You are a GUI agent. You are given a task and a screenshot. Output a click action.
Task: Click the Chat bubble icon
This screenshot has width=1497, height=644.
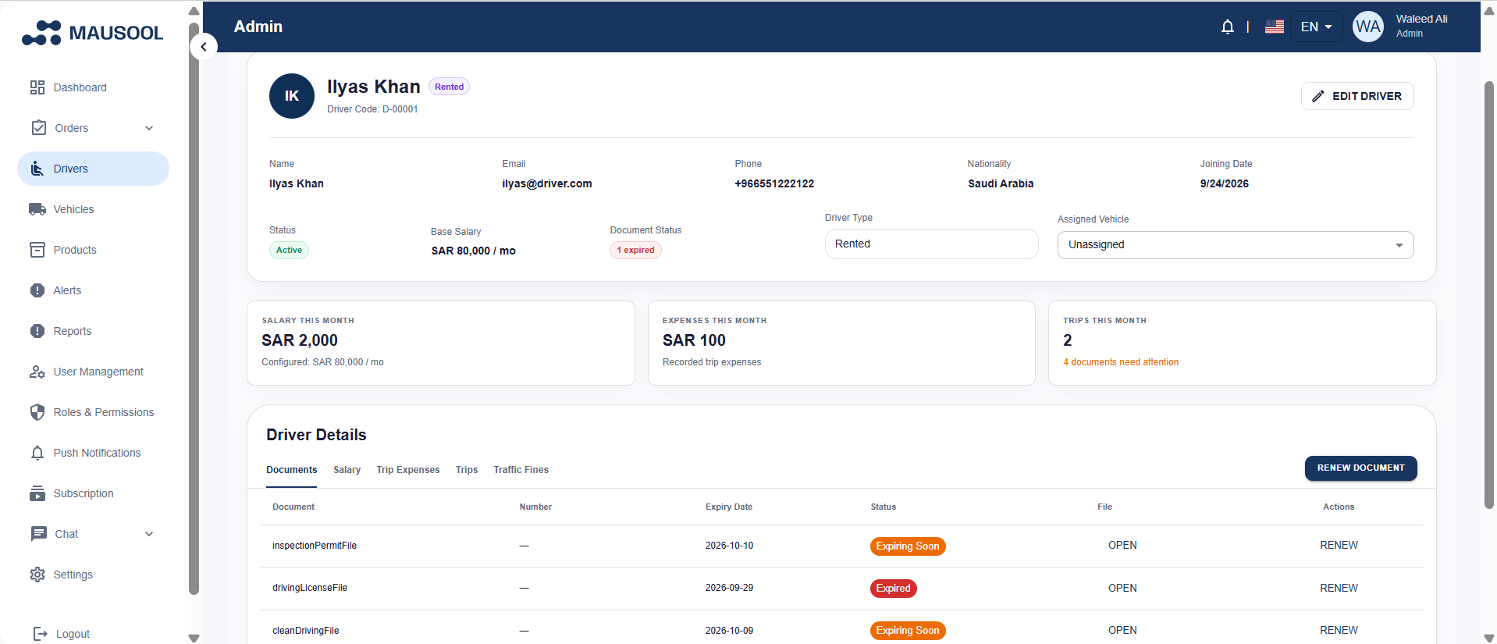pos(39,534)
